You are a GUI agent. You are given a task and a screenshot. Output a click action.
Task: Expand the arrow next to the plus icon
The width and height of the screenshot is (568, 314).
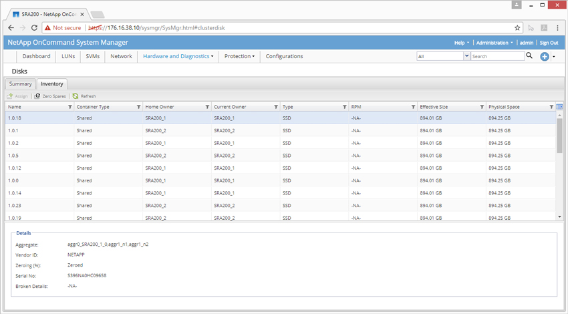point(553,57)
